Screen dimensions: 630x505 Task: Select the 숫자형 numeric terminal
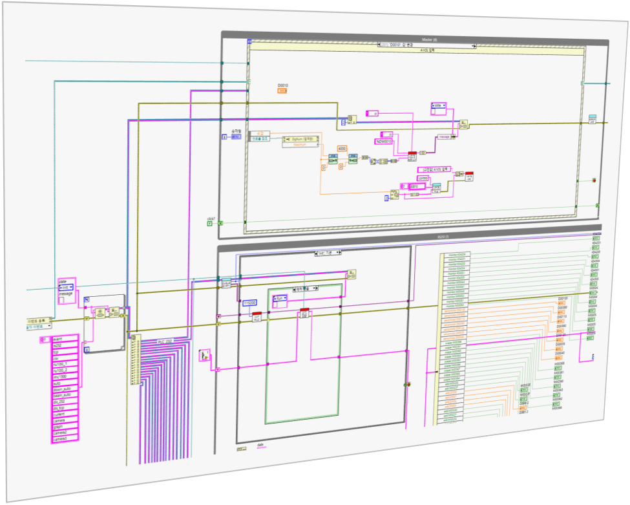pyautogui.click(x=236, y=136)
